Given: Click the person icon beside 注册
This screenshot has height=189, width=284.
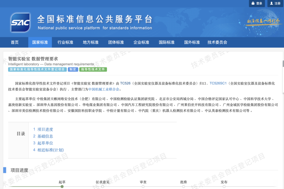Looking at the screenshot, I should pyautogui.click(x=271, y=3).
